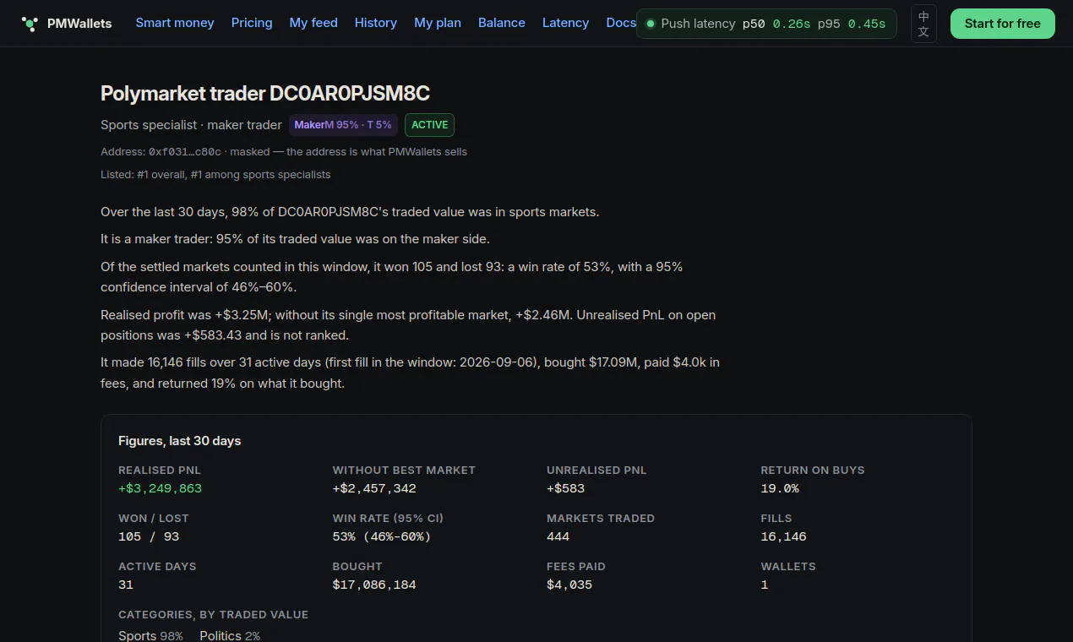Click the Wallets value 1
This screenshot has height=642, width=1073.
click(x=765, y=585)
